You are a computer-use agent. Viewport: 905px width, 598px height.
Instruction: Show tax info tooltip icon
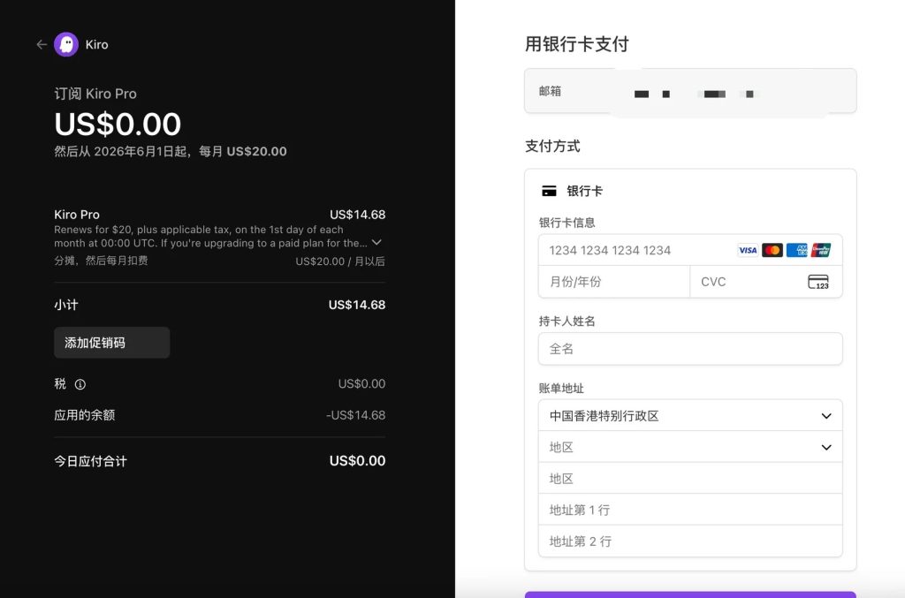pyautogui.click(x=80, y=384)
